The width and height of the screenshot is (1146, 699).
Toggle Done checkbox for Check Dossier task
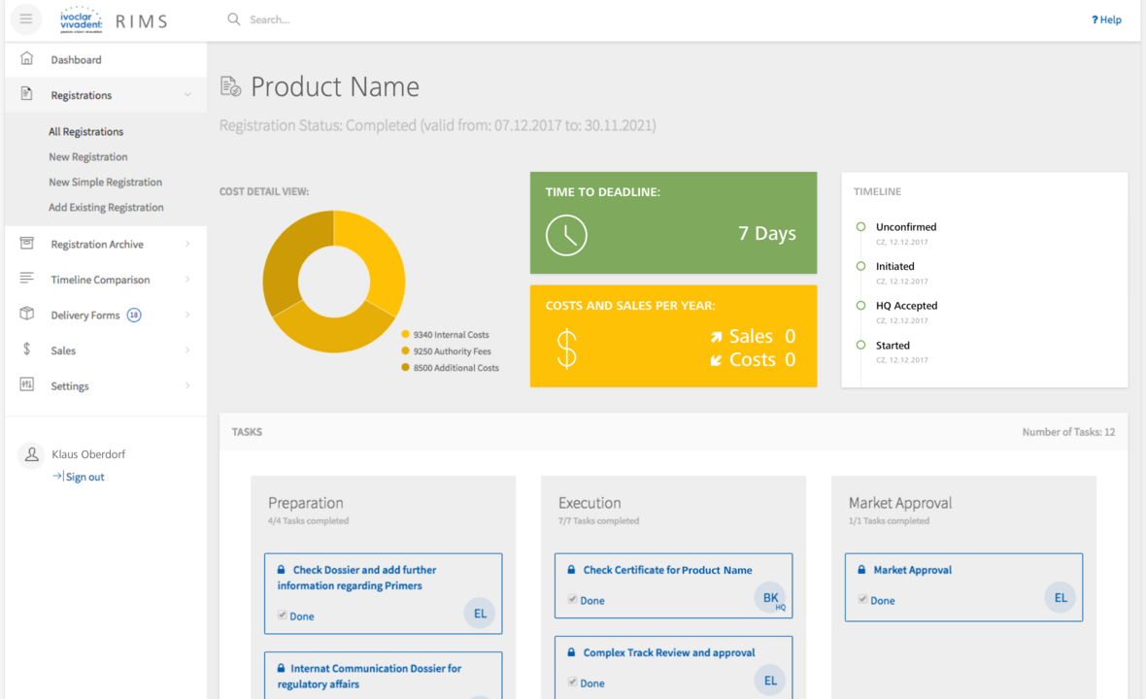click(283, 616)
